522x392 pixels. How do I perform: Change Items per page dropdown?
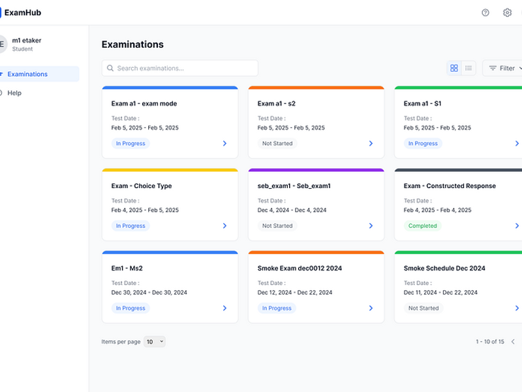[x=155, y=342]
